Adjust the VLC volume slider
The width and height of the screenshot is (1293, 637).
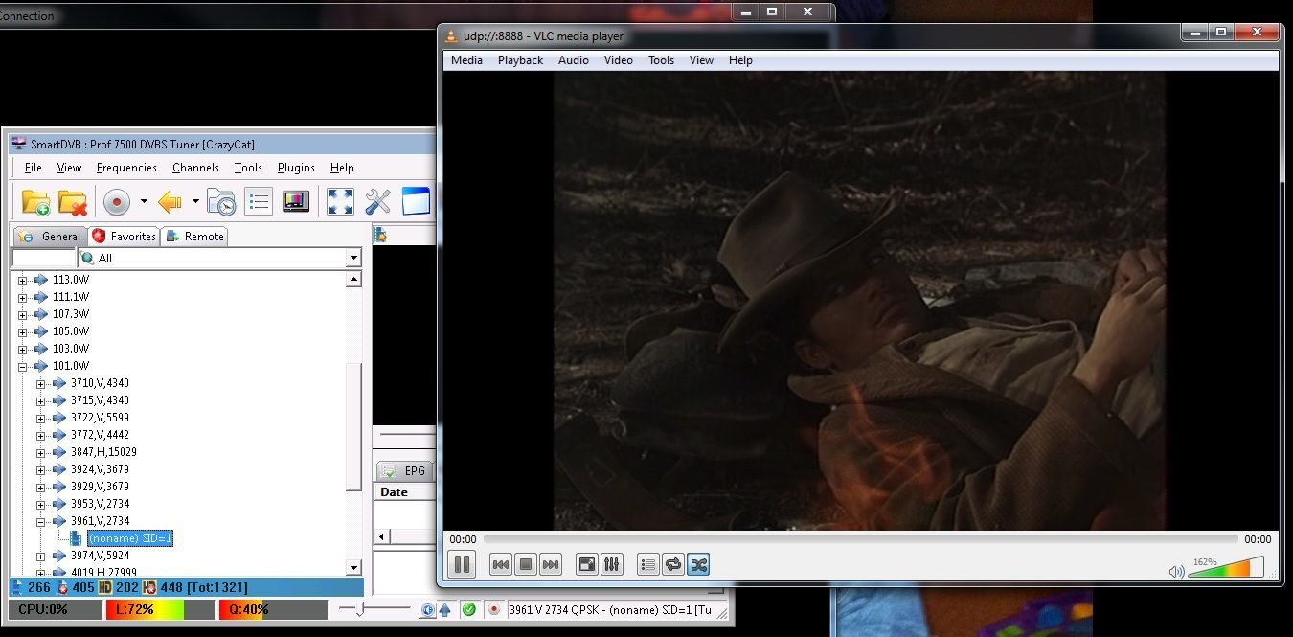tap(1226, 568)
